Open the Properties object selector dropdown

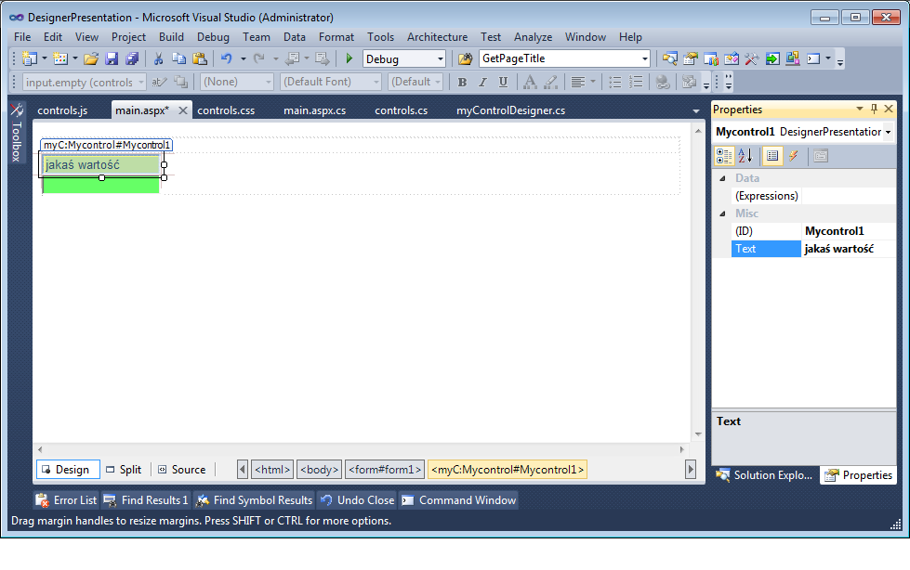pyautogui.click(x=888, y=132)
